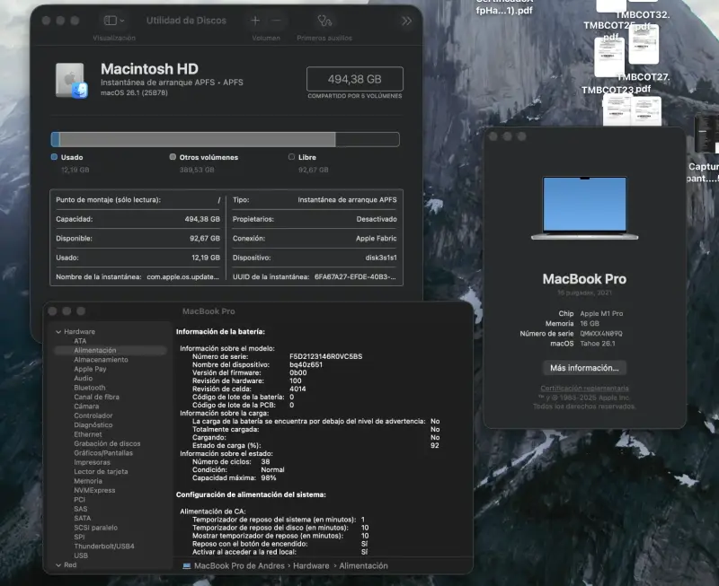This screenshot has width=719, height=586.
Task: Select ATA in the Hardware list
Action: point(80,341)
